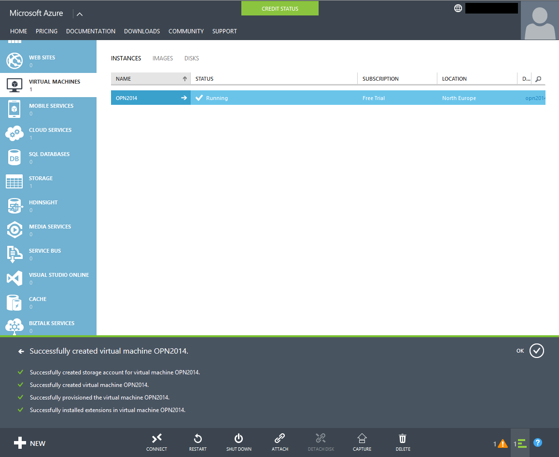Image resolution: width=559 pixels, height=457 pixels.
Task: Connect to the selected virtual machine
Action: pos(156,443)
